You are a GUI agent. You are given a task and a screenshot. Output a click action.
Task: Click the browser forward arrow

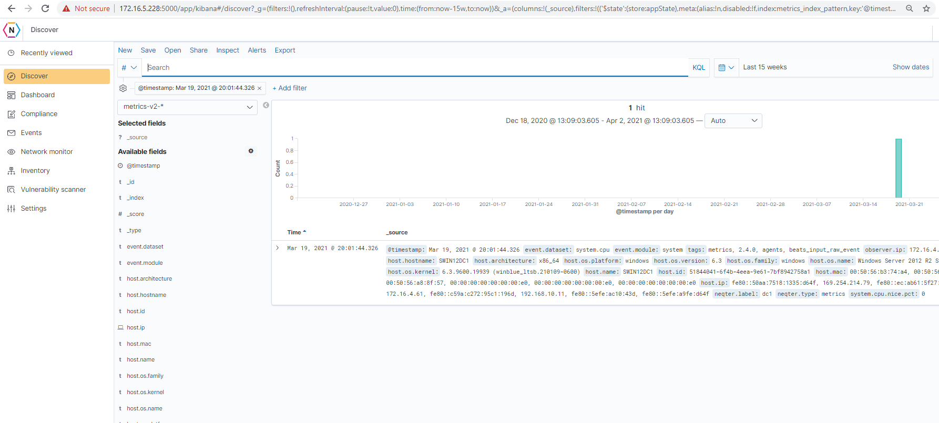click(28, 8)
